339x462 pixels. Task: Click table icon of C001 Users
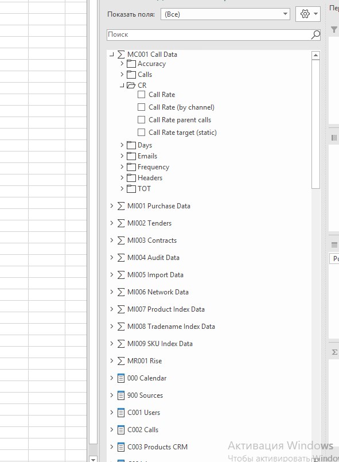pyautogui.click(x=121, y=413)
